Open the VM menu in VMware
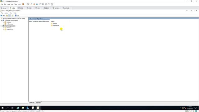The height and width of the screenshot is (112, 199). 12,4
